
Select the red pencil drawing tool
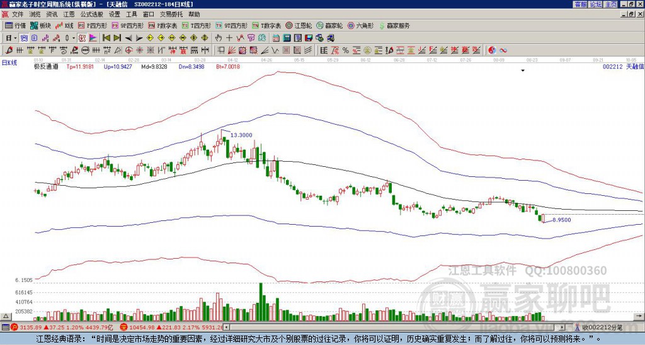(9, 50)
